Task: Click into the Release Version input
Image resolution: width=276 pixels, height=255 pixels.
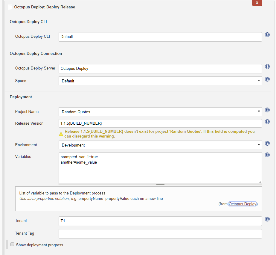Action: click(x=160, y=123)
